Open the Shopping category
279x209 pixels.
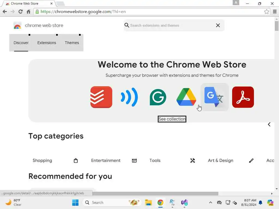[42, 161]
